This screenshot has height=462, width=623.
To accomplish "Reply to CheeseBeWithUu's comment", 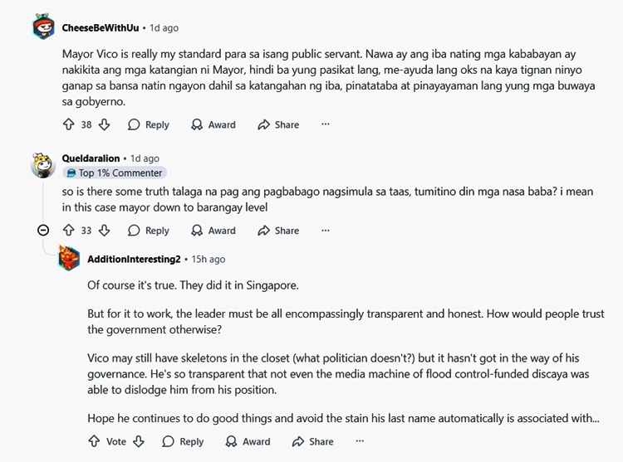I will (x=148, y=124).
